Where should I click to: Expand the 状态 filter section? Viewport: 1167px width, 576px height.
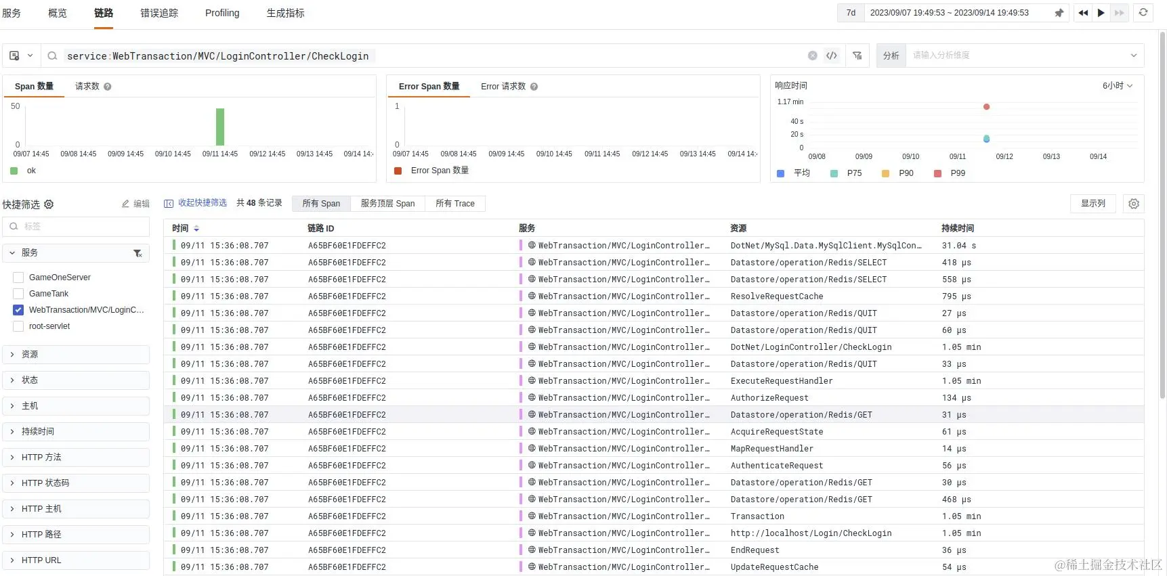click(76, 380)
